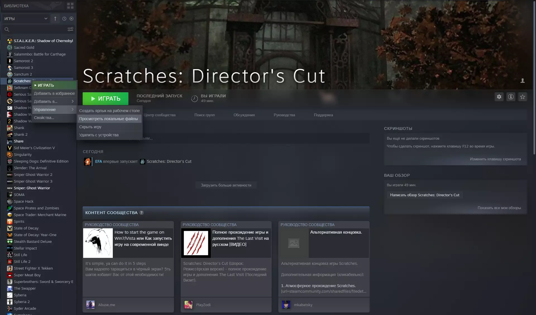The image size is (536, 315).
Task: Click library search input field
Action: coord(36,29)
